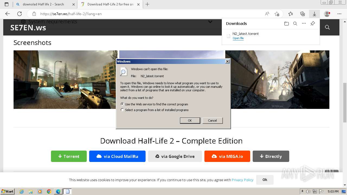Image resolution: width=347 pixels, height=195 pixels.
Task: Open downloads folder icon in Downloads panel
Action: click(287, 24)
